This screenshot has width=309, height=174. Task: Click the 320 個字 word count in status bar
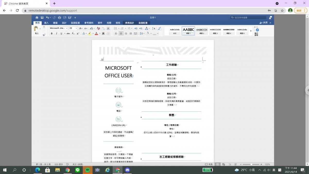[x=59, y=164]
